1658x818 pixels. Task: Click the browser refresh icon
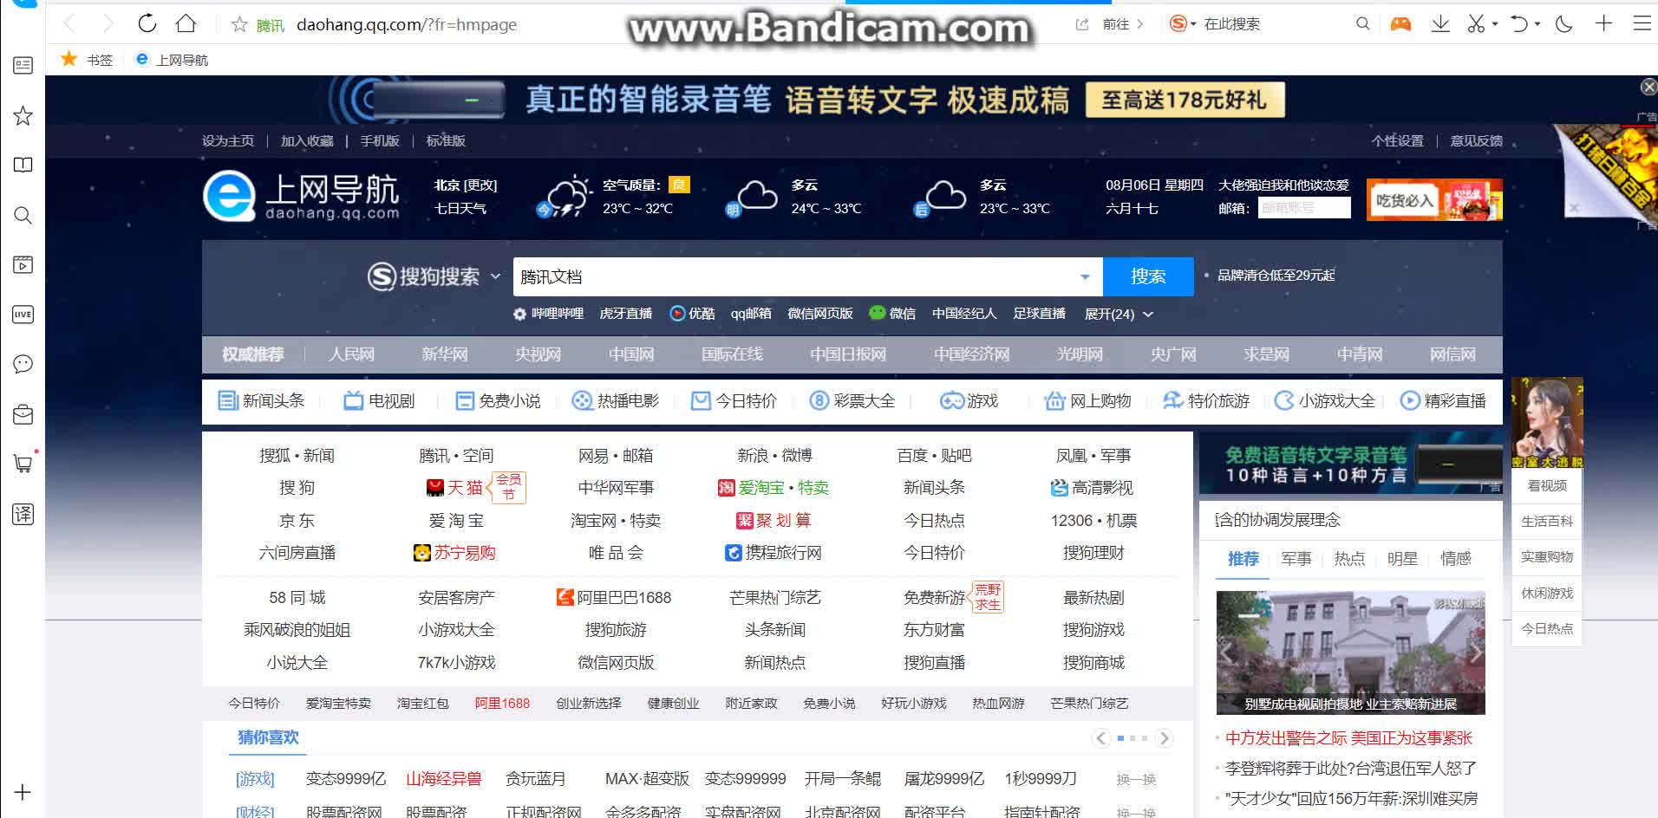click(x=147, y=23)
